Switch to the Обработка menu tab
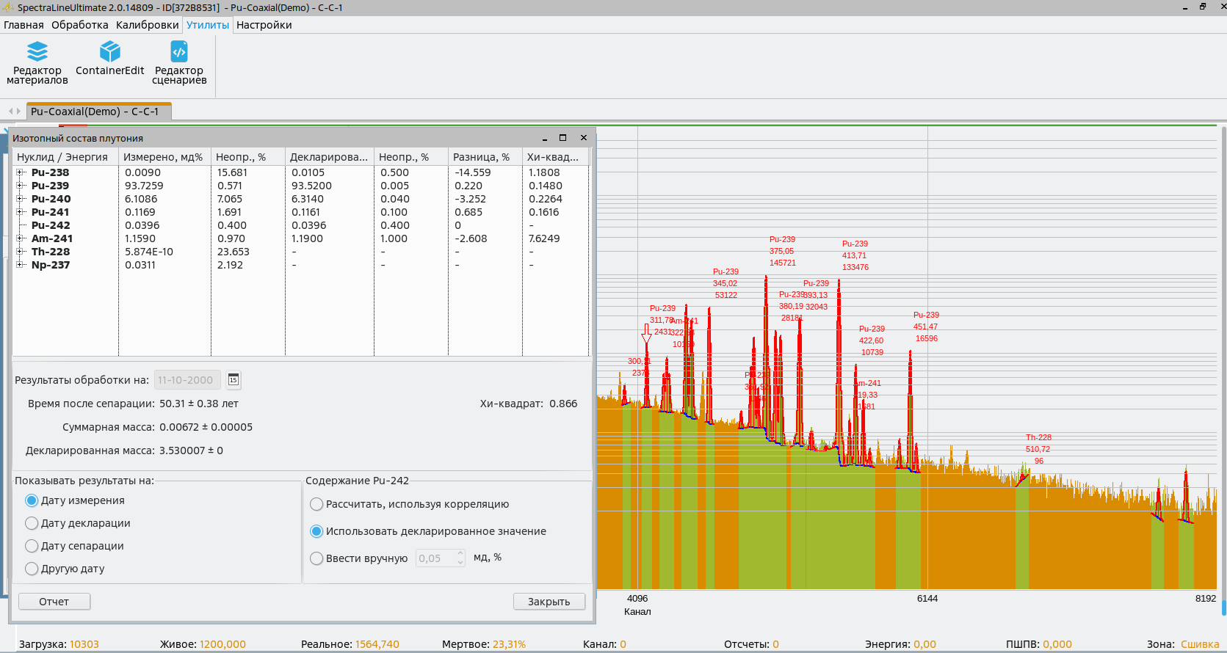 79,25
